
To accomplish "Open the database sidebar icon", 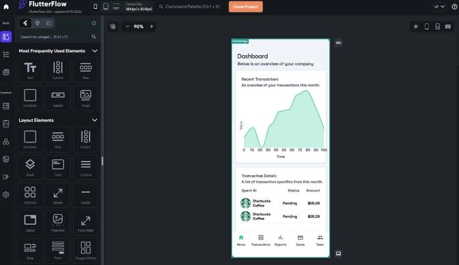I will [6, 106].
